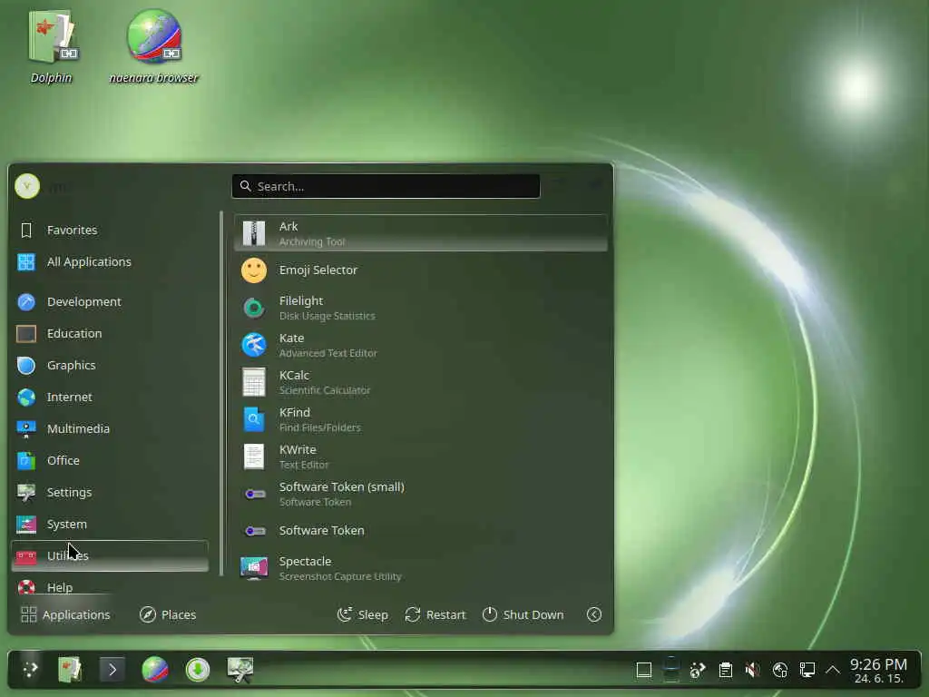Image resolution: width=929 pixels, height=697 pixels.
Task: Click the show desktop tray icon
Action: (x=644, y=670)
